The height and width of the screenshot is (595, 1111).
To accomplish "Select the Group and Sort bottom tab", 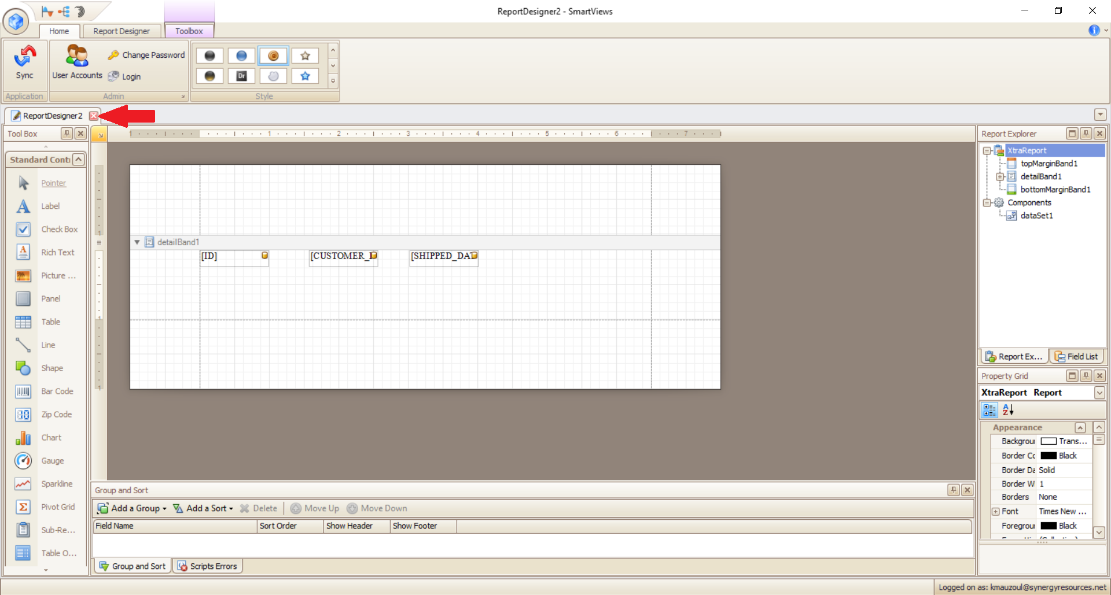I will (133, 566).
